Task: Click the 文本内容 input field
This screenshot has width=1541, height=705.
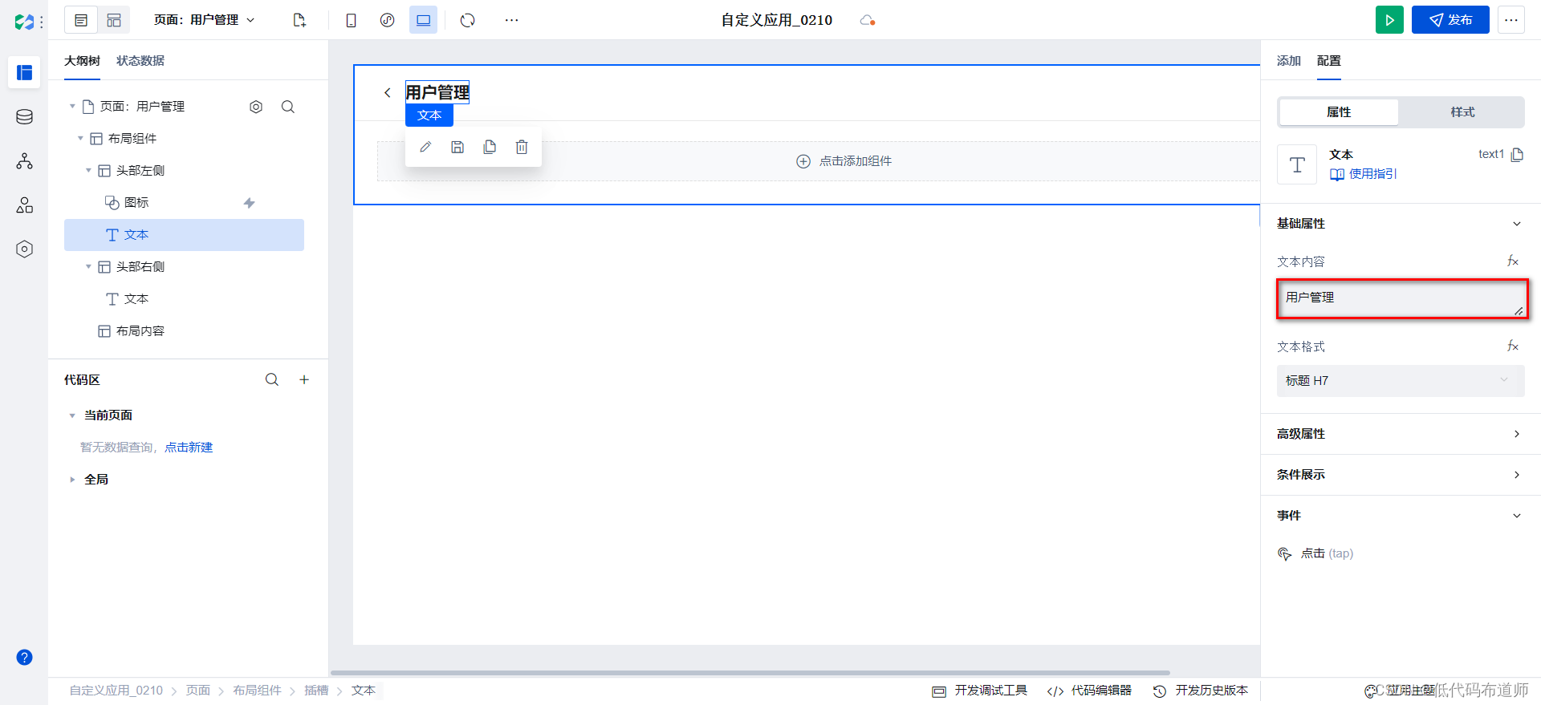Action: coord(1402,299)
